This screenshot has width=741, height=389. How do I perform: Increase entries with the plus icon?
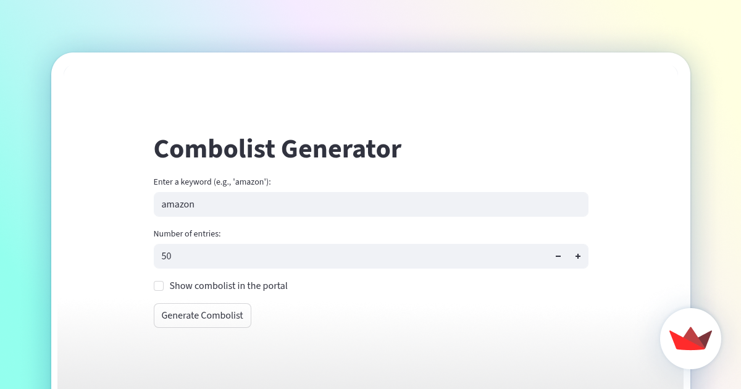coord(578,256)
